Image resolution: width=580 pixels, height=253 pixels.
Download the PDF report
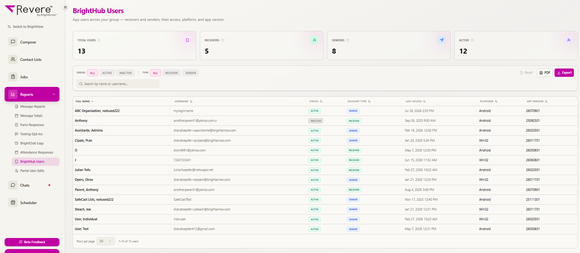coord(545,73)
